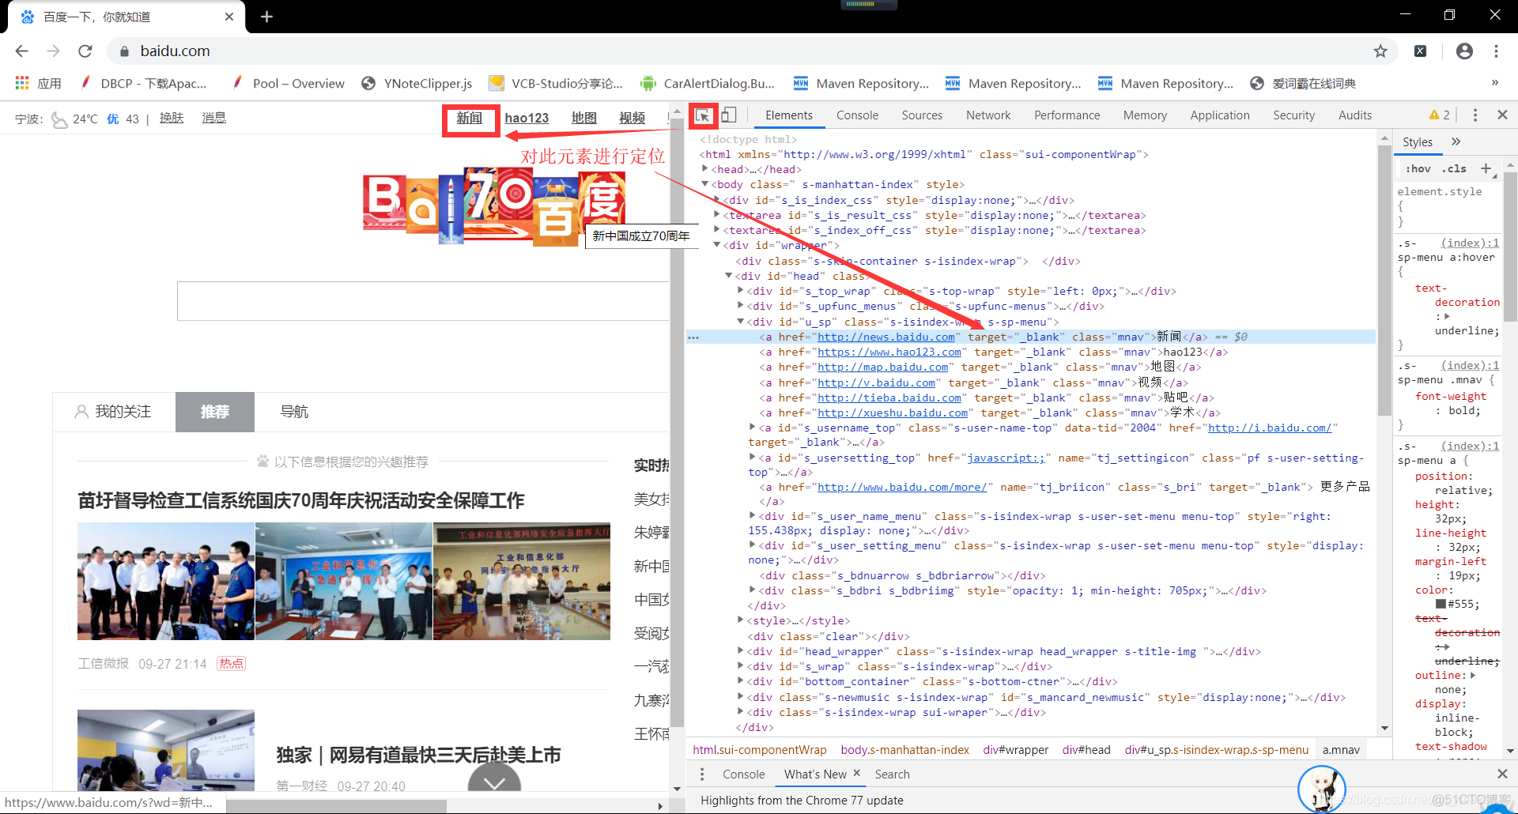Select the Memory tab
The width and height of the screenshot is (1518, 814).
pos(1145,115)
